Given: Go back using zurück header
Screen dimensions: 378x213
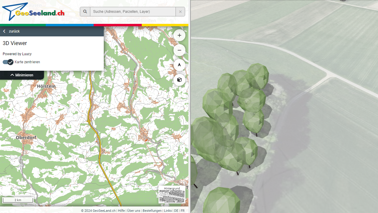Looking at the screenshot, I should click(14, 31).
